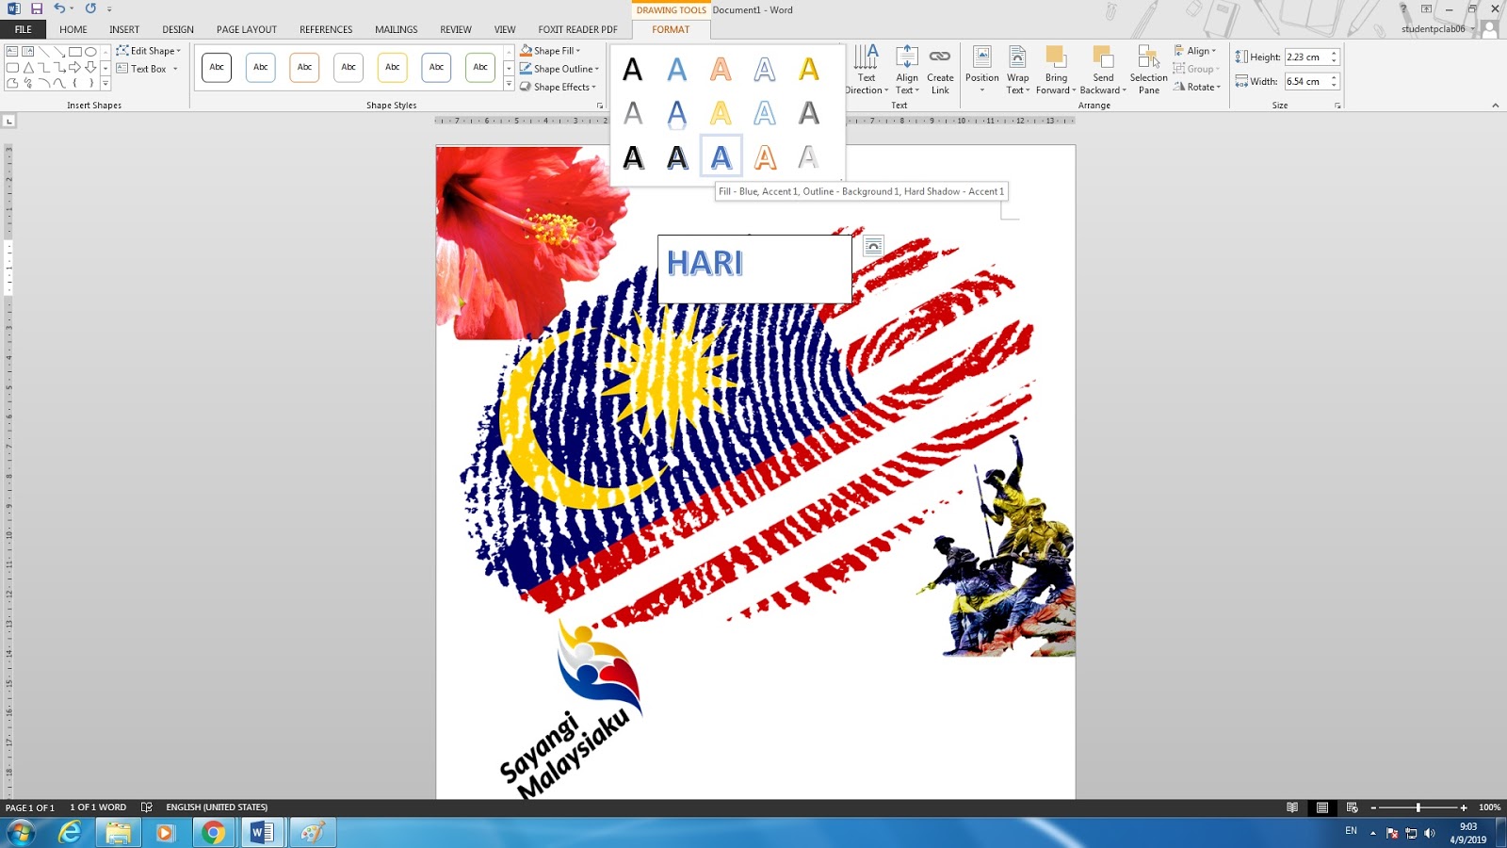Open the Shape Outline dropdown
Screen dimensions: 1507x848
coord(559,69)
